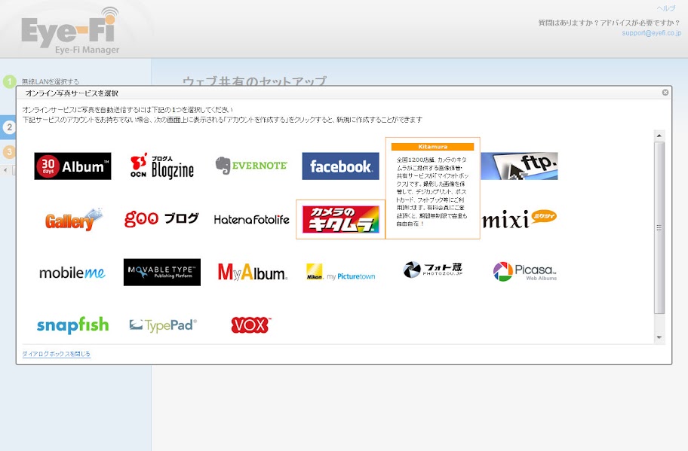Select Camera no Kitamura service
The image size is (688, 451).
click(x=340, y=219)
